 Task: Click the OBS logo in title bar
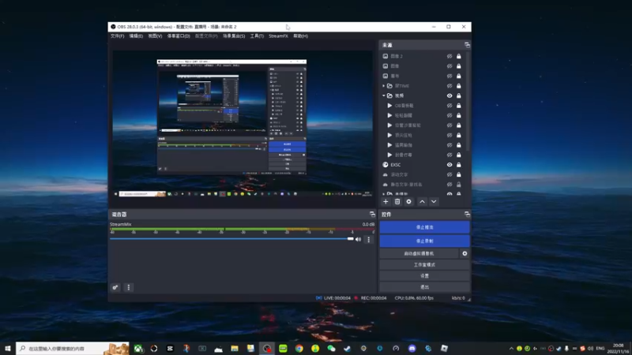click(113, 27)
